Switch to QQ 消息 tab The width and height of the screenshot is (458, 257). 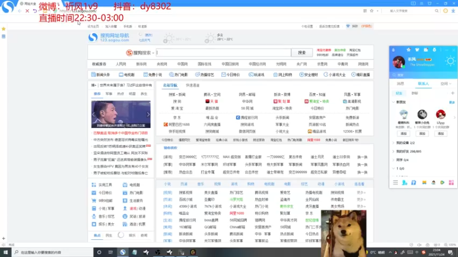click(x=400, y=83)
